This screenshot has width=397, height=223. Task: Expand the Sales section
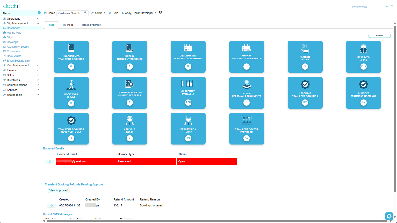click(38, 75)
